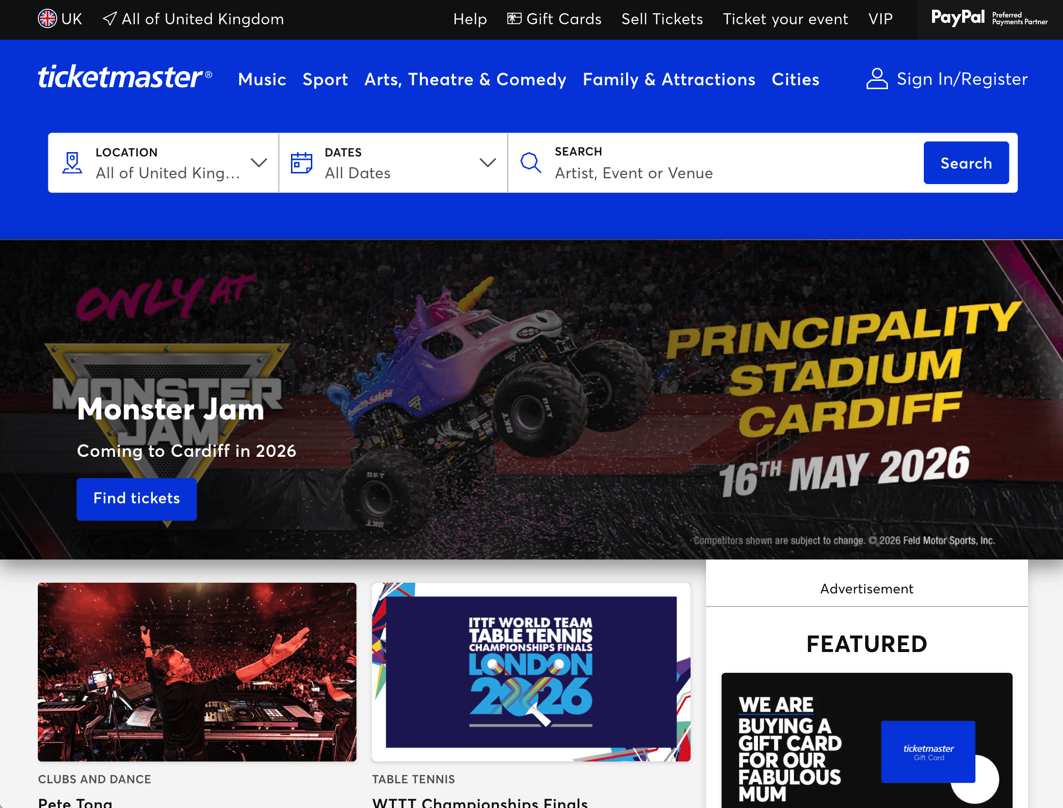
Task: Open the Family & Attractions menu
Action: click(669, 79)
